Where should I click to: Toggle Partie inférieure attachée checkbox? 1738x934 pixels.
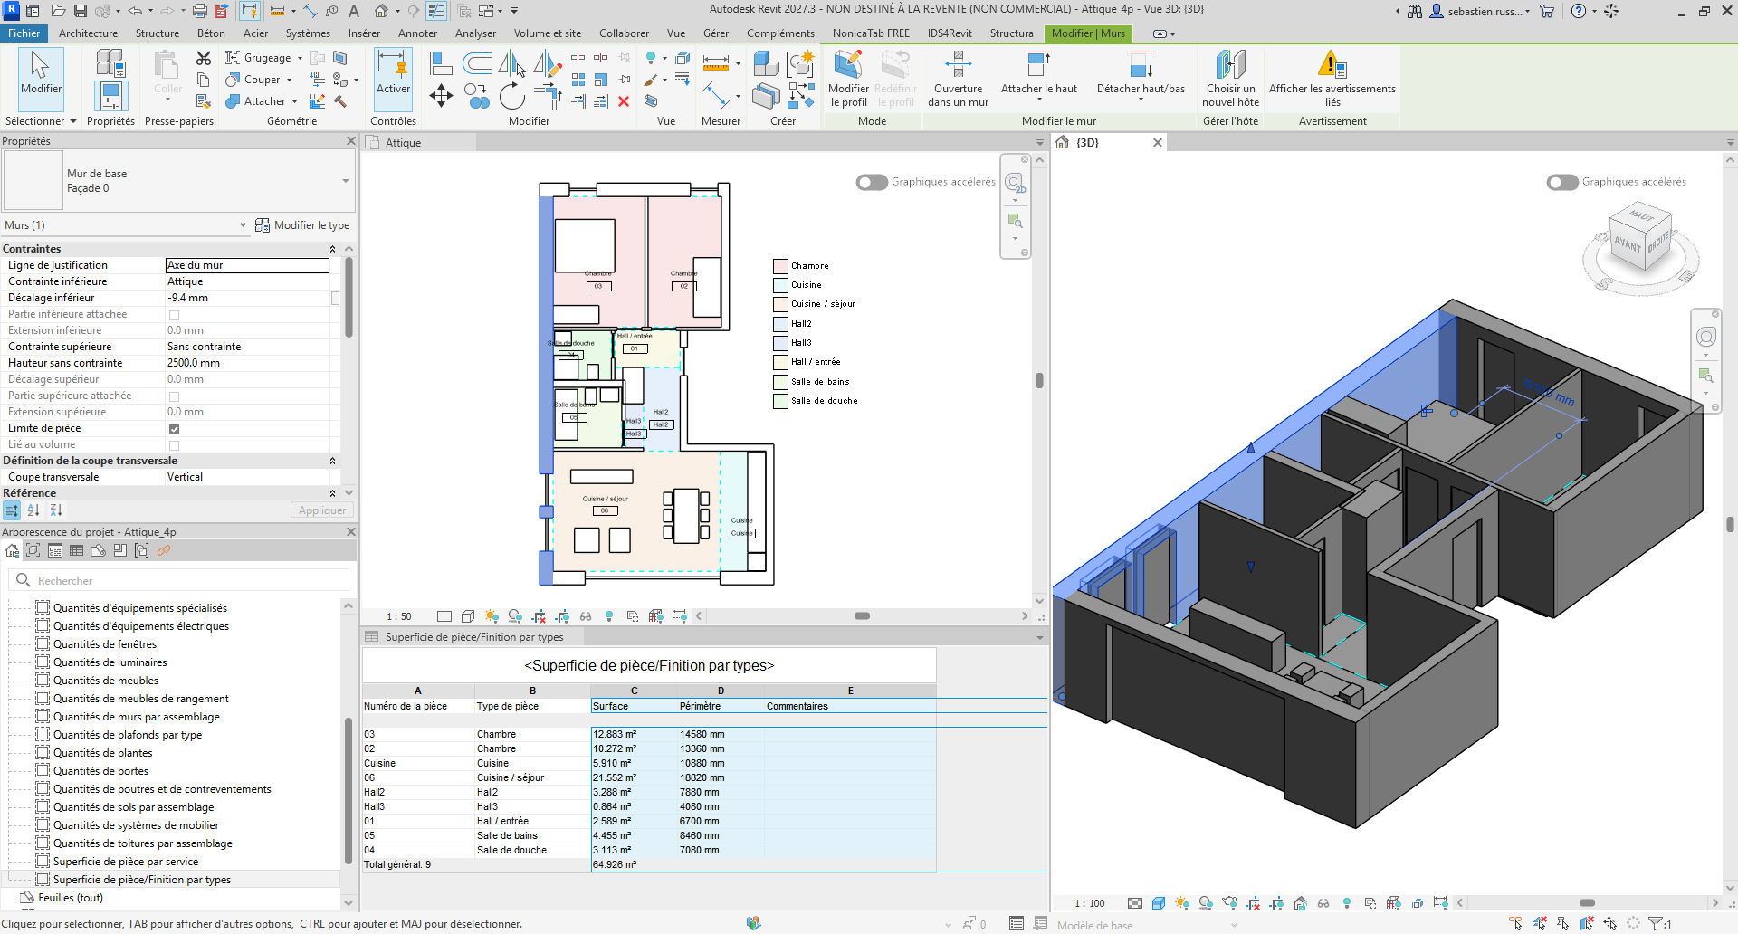174,315
